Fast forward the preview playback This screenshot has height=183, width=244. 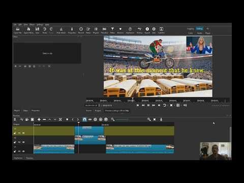154,105
